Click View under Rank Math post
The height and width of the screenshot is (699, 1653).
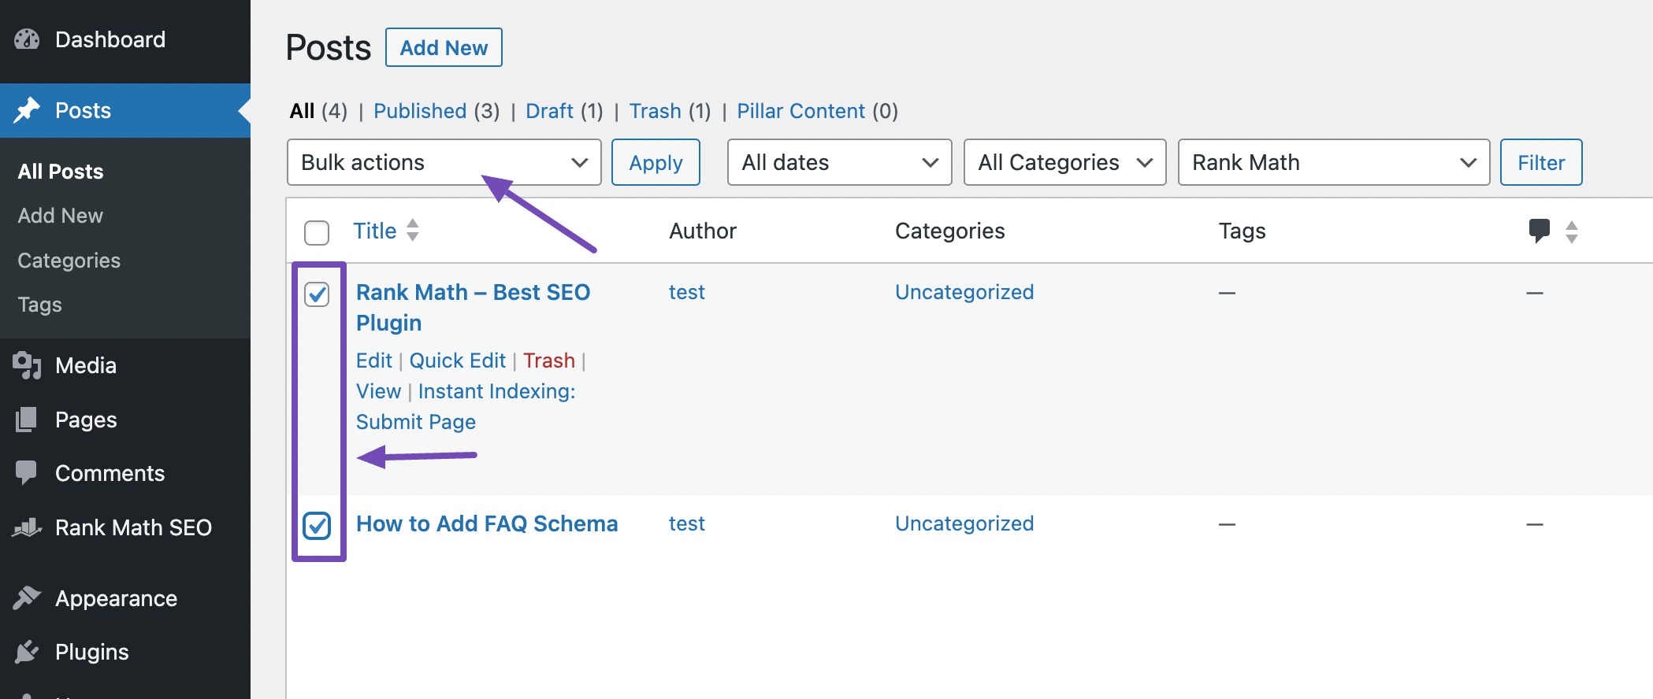point(378,391)
